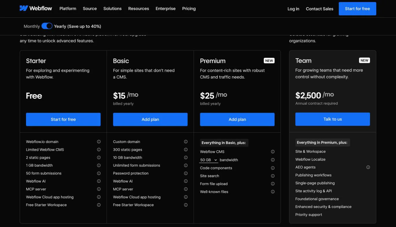The width and height of the screenshot is (396, 227).
Task: Click the Team plan heading
Action: coord(303,61)
